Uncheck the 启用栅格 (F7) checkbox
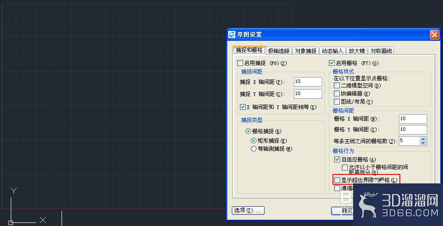The width and height of the screenshot is (443, 226). [x=332, y=63]
